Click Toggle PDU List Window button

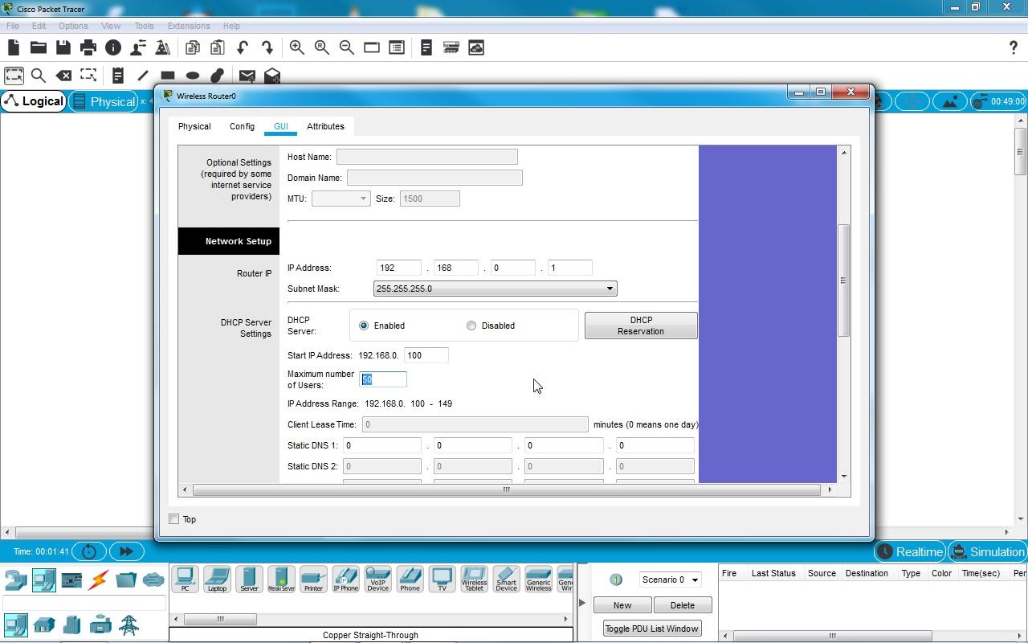651,629
